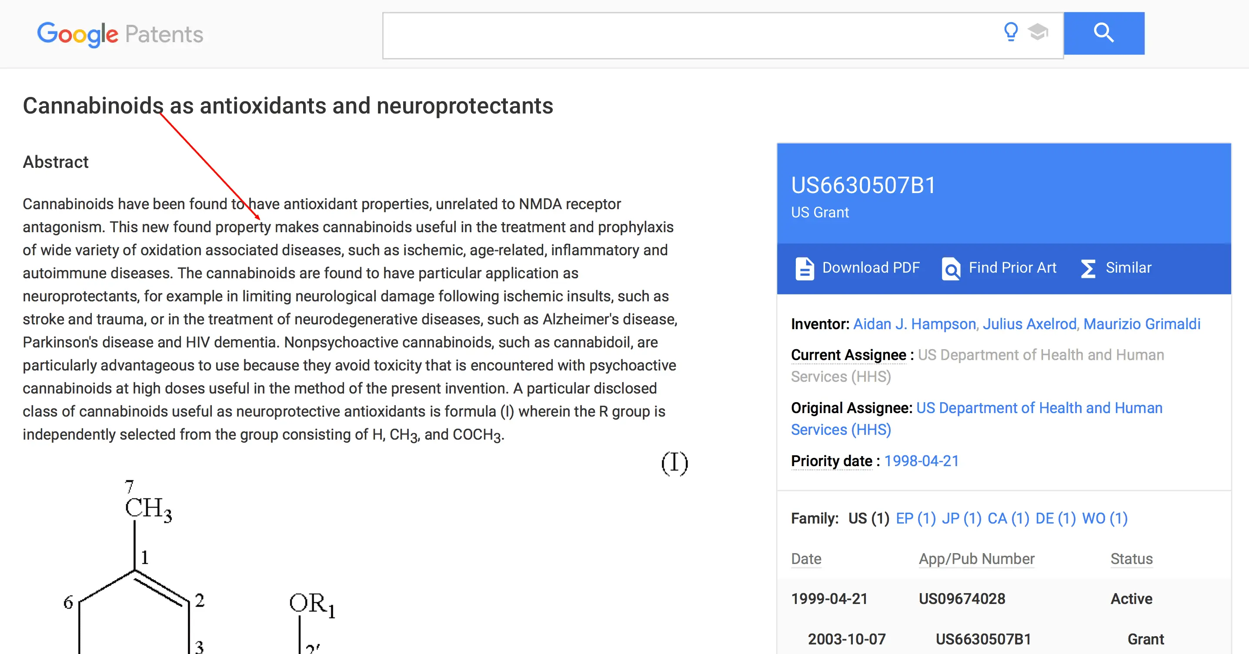This screenshot has width=1249, height=654.
Task: Open inventor Aidan J. Hampson link
Action: [x=914, y=324]
